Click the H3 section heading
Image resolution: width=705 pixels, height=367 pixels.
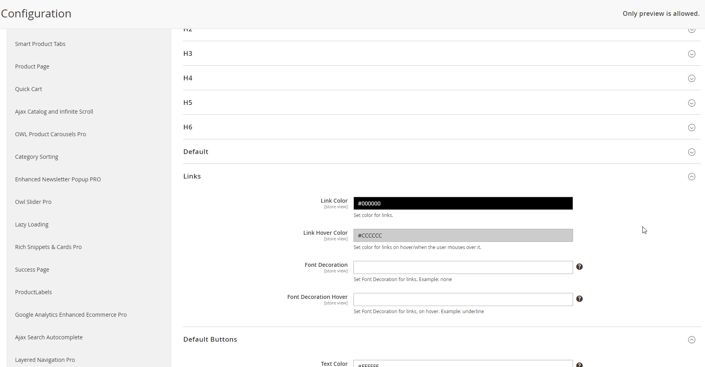click(188, 53)
